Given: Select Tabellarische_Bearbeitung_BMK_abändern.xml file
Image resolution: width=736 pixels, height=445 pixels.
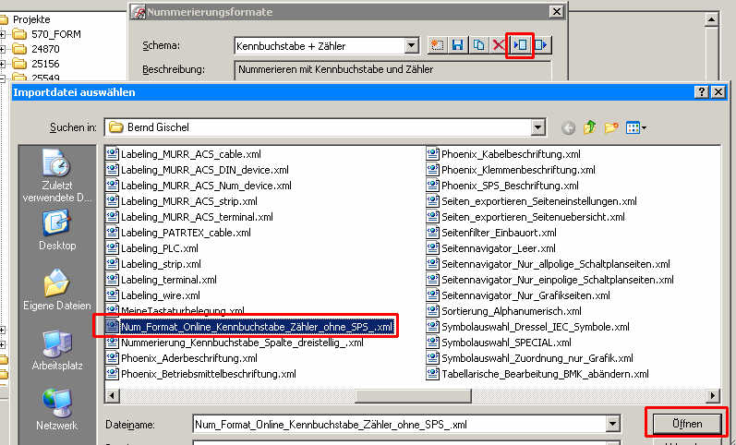Looking at the screenshot, I should [537, 374].
